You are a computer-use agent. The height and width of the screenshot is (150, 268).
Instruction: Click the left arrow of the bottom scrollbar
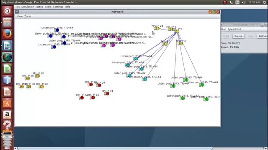tap(15, 148)
